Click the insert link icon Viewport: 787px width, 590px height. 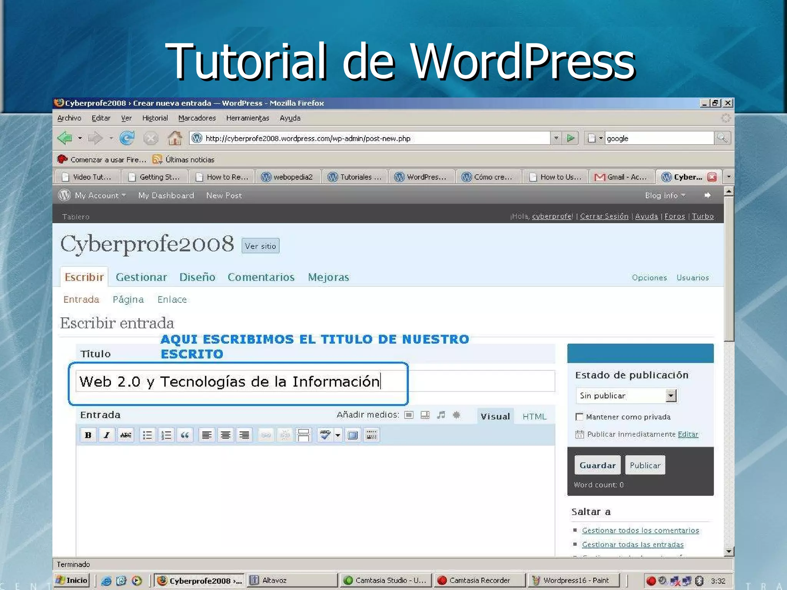266,435
